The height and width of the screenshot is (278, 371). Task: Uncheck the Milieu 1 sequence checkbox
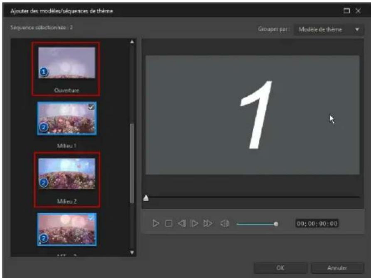[92, 107]
